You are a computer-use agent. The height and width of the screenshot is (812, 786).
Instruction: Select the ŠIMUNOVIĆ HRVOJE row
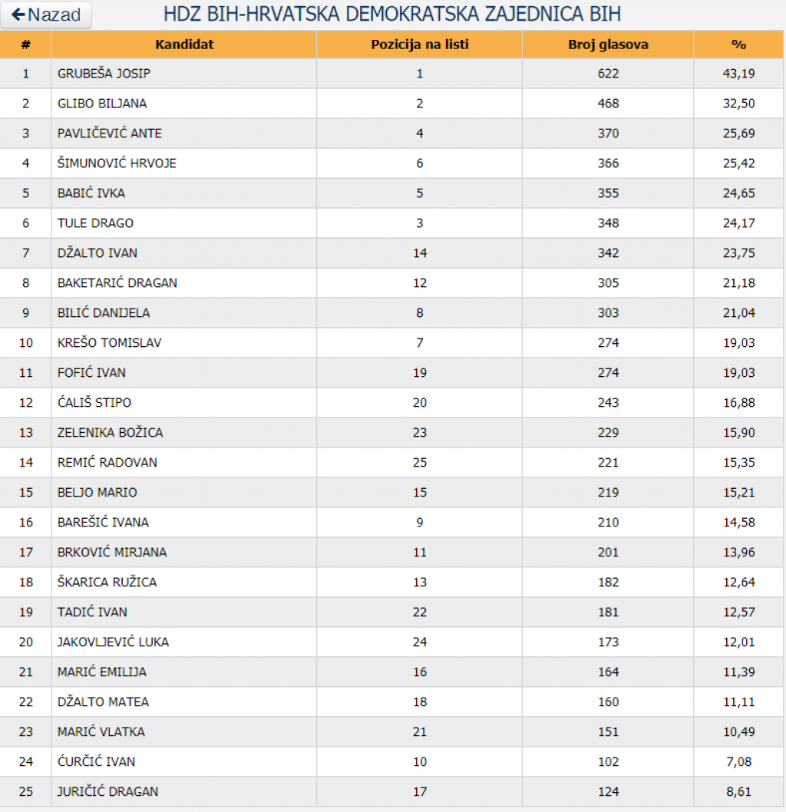(x=391, y=163)
